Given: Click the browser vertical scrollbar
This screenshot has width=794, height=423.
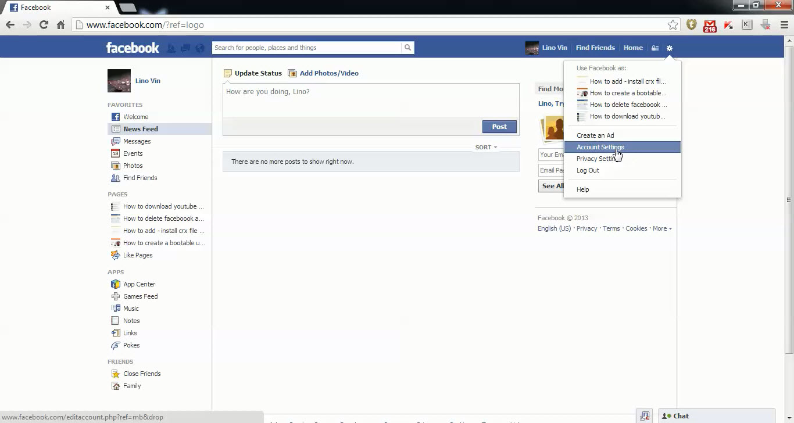Looking at the screenshot, I should click(789, 200).
